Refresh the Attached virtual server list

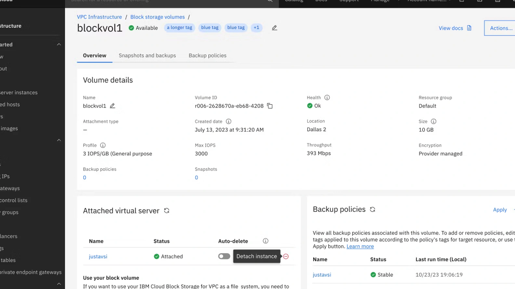[167, 211]
